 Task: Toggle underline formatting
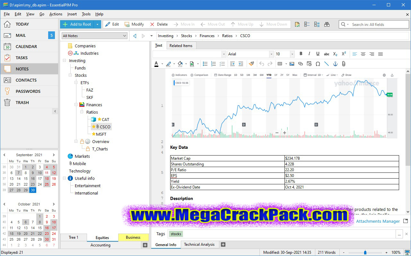[318, 54]
